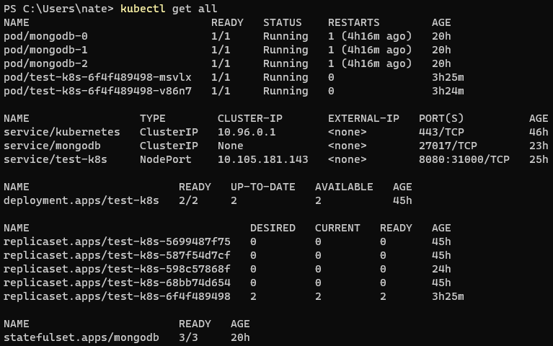The height and width of the screenshot is (346, 553).
Task: Click replicaset.apps/test-k8s-6f4f489498 entry
Action: 117,297
